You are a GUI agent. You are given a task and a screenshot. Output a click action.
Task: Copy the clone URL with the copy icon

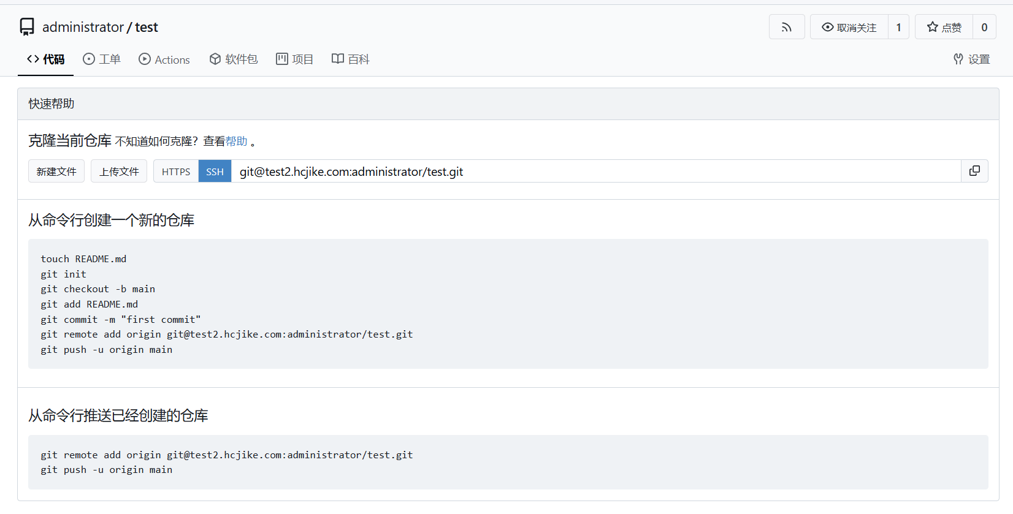point(974,171)
